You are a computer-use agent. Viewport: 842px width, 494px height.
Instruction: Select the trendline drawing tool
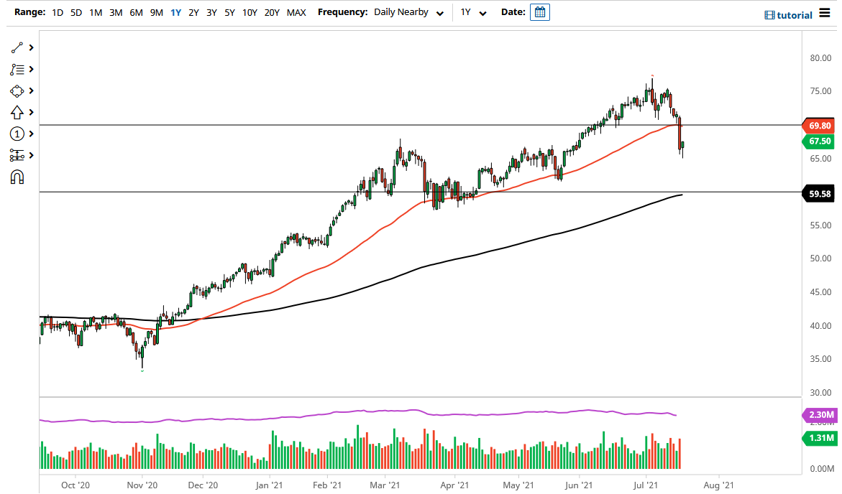point(18,47)
